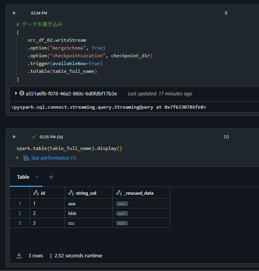
Task: Click null value in the bbb row
Action: click(122, 213)
